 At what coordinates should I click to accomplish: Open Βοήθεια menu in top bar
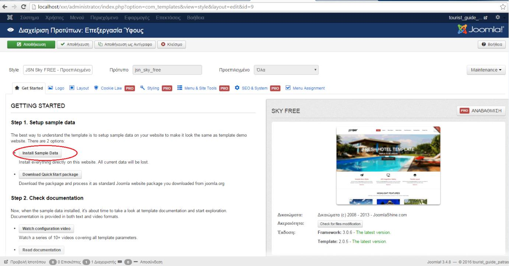[x=196, y=17]
